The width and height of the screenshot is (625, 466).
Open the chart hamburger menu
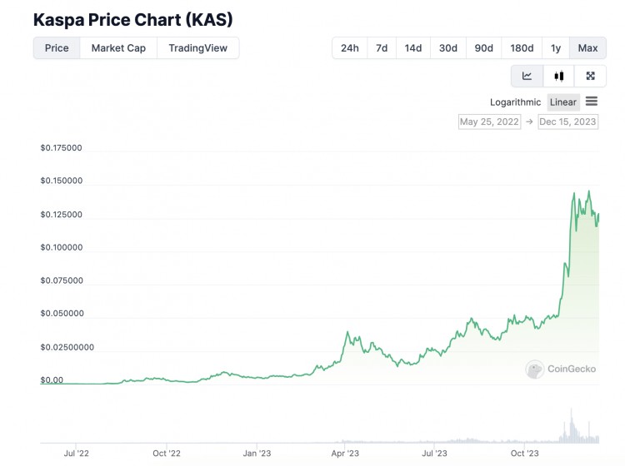click(592, 102)
